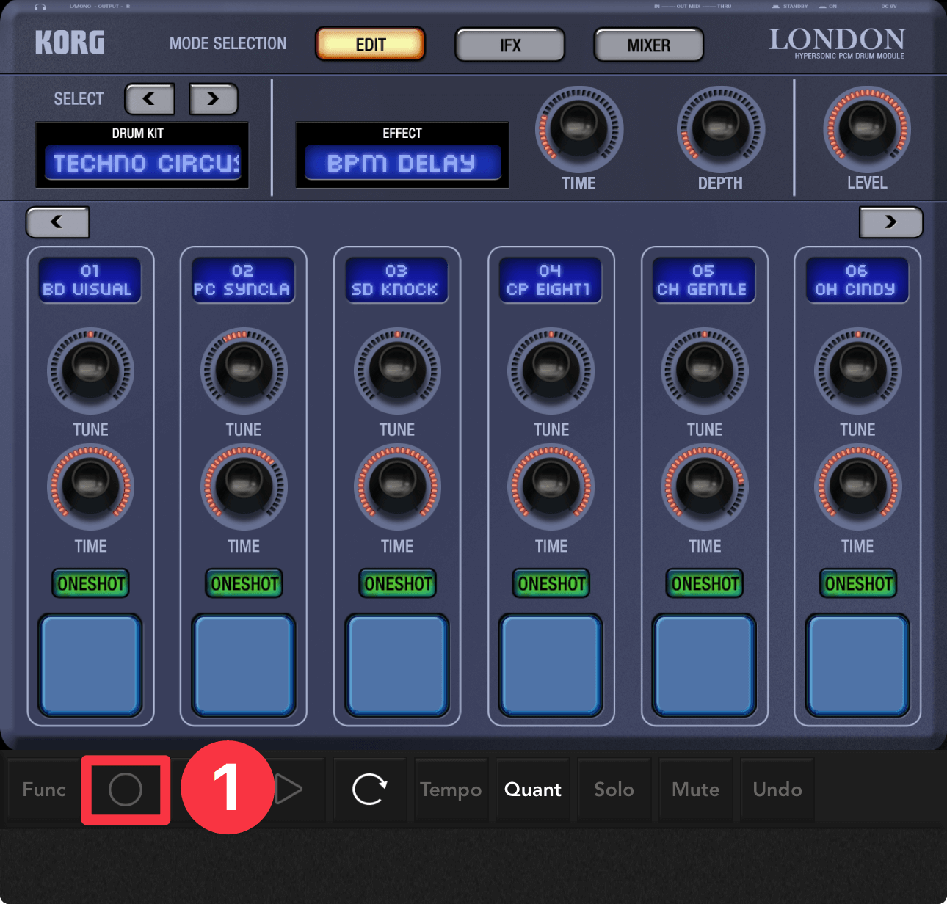The height and width of the screenshot is (904, 947).
Task: Switch to MIXER mode
Action: click(648, 45)
